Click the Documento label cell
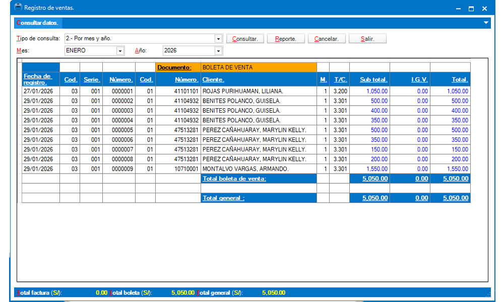This screenshot has height=302, width=504. click(178, 67)
